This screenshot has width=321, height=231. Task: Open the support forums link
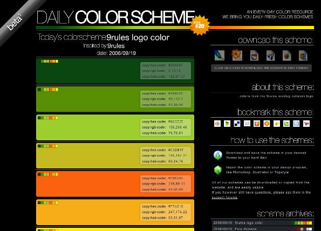(x=224, y=198)
